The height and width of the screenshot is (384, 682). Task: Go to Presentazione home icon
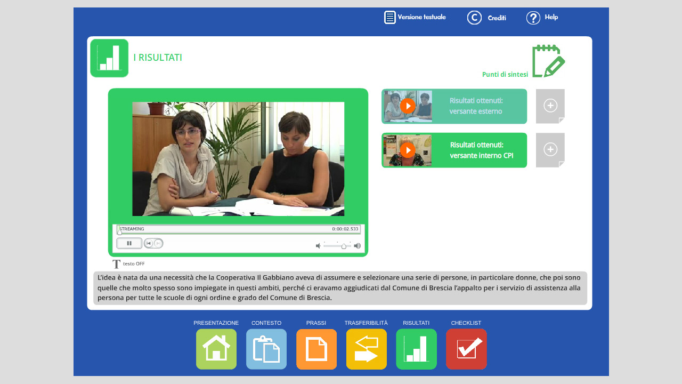[216, 349]
